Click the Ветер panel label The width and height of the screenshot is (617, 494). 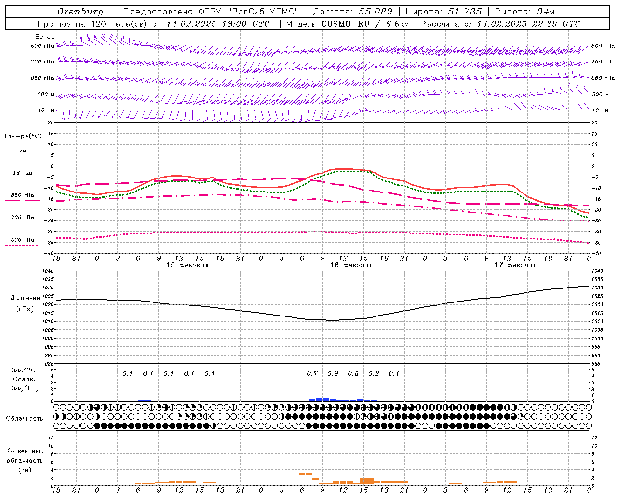coord(45,37)
